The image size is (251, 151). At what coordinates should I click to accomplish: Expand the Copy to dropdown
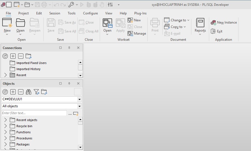185,27
